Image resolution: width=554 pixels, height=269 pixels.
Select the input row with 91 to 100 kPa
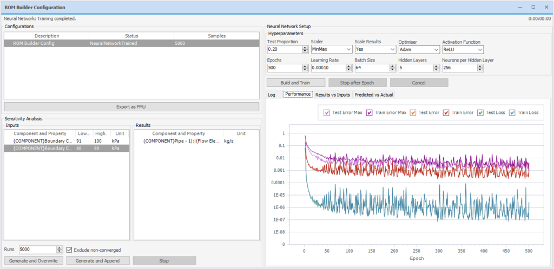tap(67, 141)
